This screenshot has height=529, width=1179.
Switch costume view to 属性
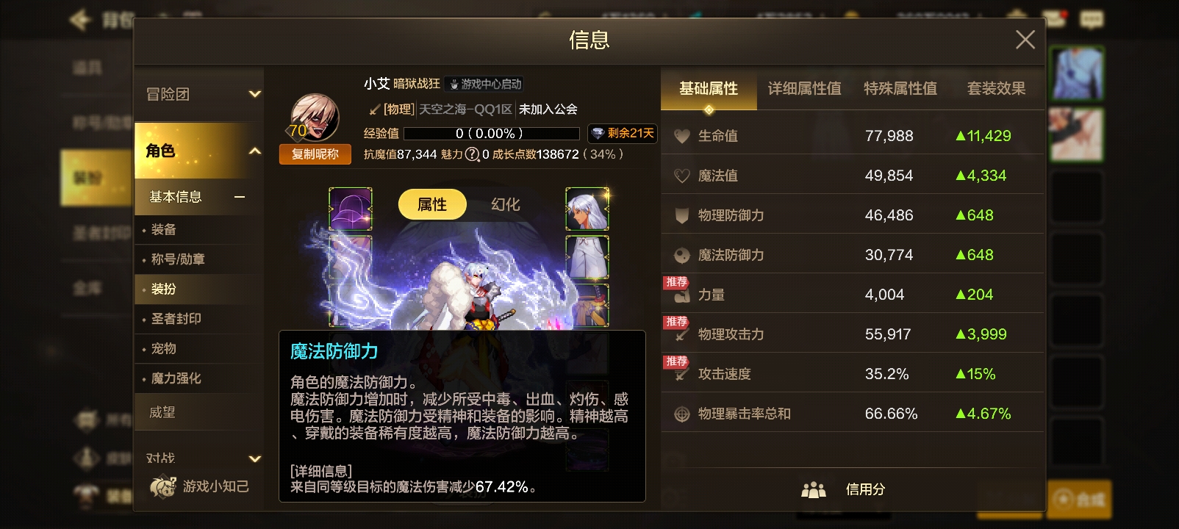coord(432,204)
